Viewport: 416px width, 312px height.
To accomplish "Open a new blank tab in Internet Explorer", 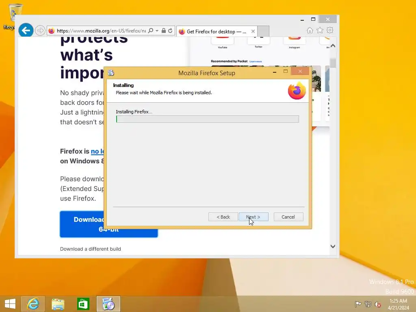I will point(263,31).
